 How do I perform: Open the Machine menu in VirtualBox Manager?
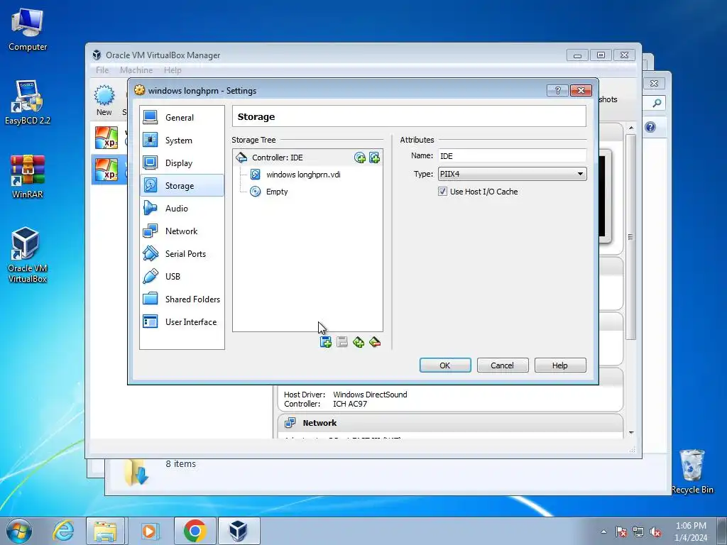click(136, 70)
